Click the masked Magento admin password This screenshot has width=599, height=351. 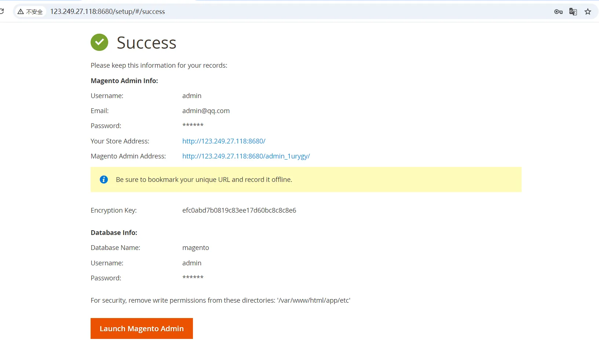point(193,125)
